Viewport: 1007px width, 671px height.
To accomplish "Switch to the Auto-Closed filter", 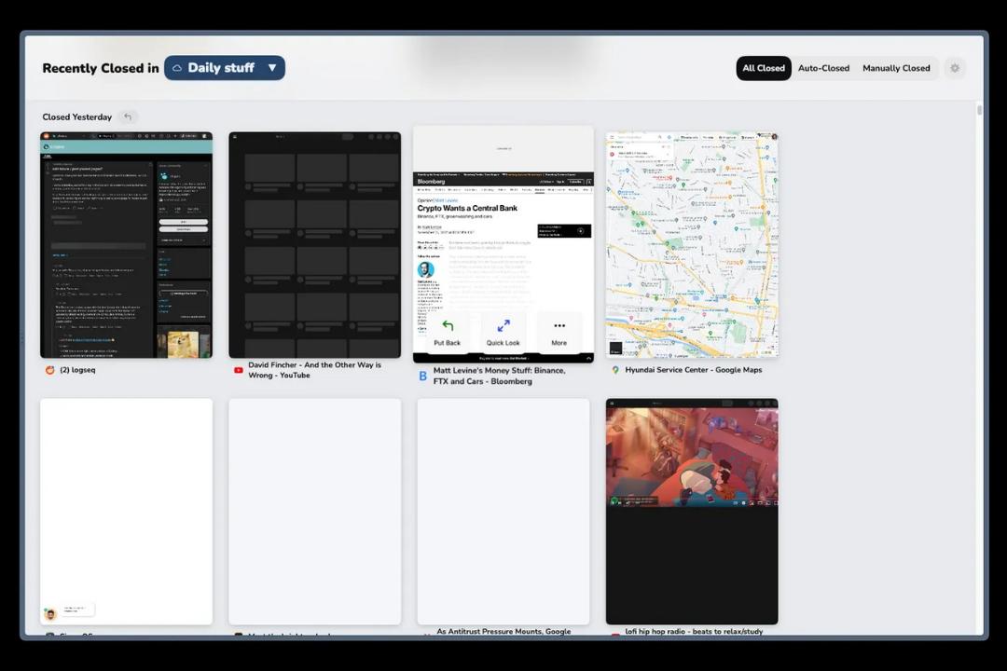I will click(x=823, y=68).
